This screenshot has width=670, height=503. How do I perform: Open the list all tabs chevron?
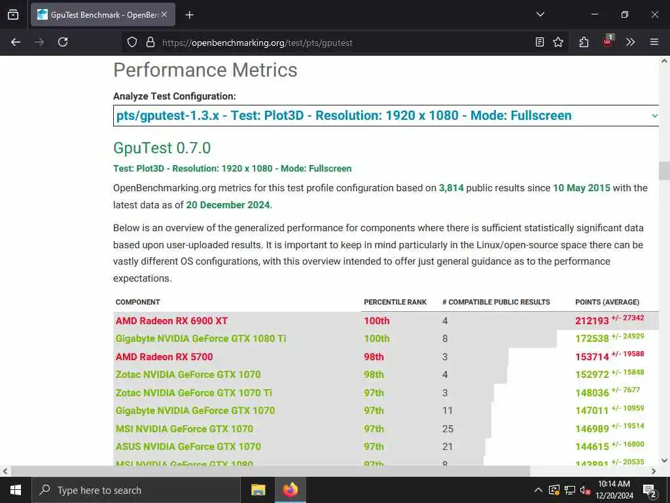coord(540,14)
